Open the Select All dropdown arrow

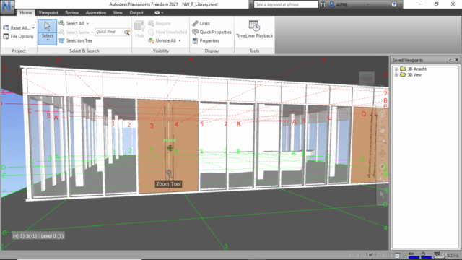pyautogui.click(x=87, y=24)
